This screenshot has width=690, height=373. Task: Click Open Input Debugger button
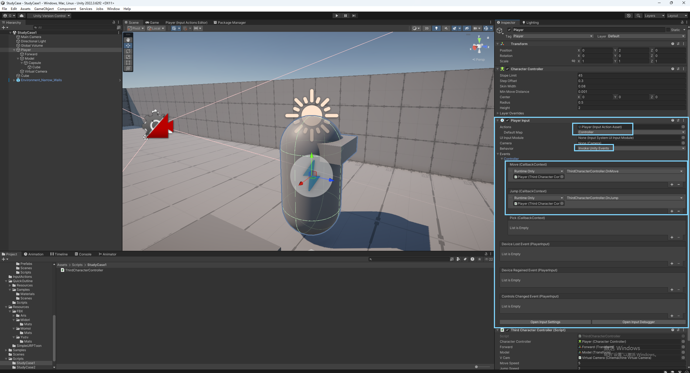pos(638,322)
